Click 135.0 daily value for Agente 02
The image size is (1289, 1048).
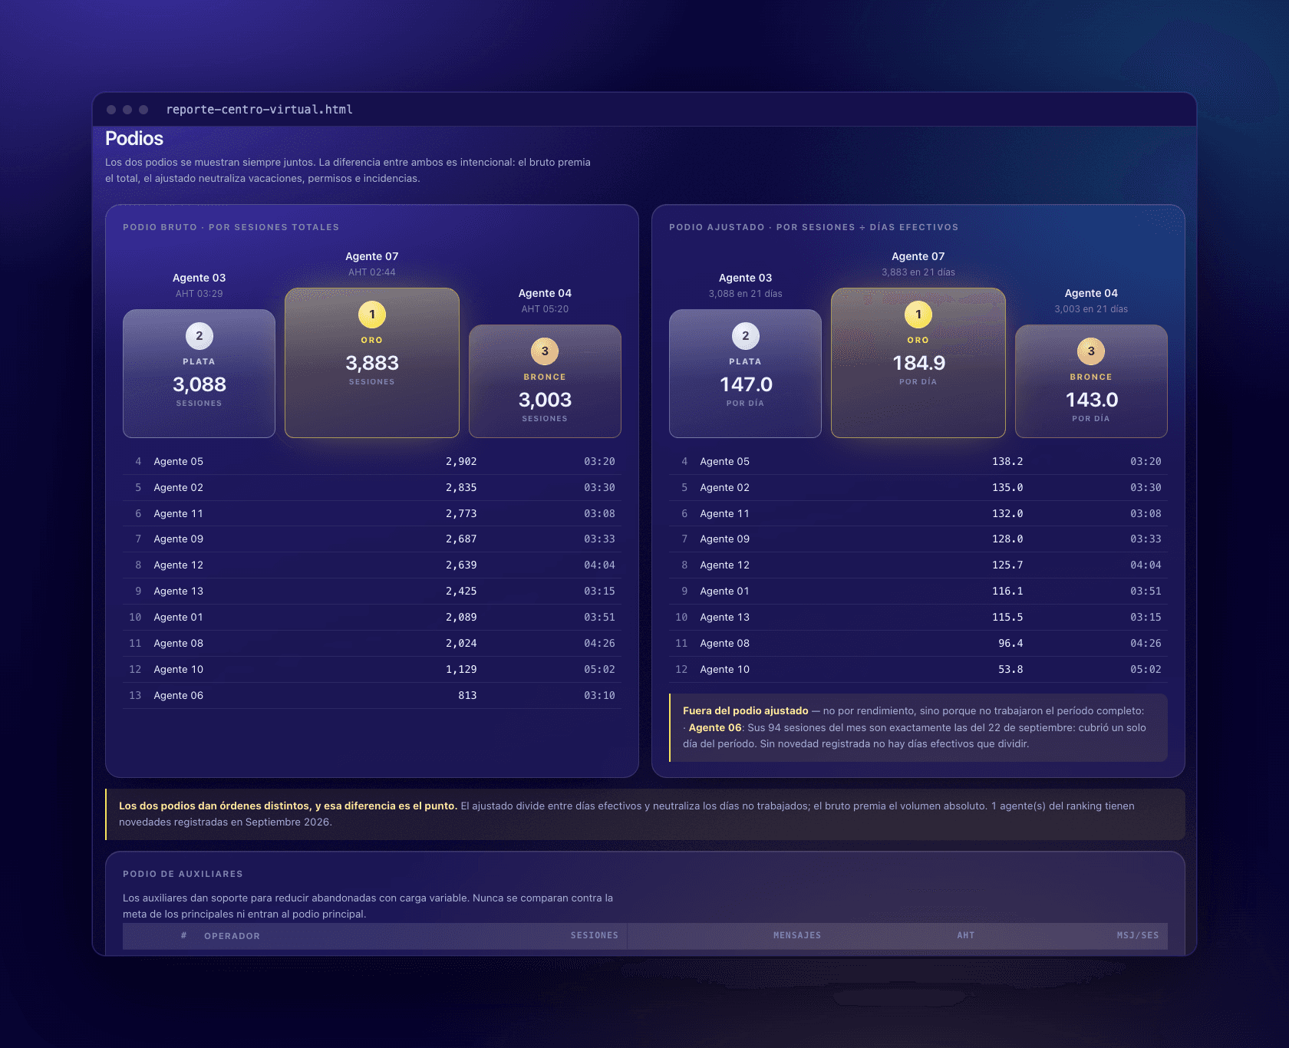(x=1007, y=488)
